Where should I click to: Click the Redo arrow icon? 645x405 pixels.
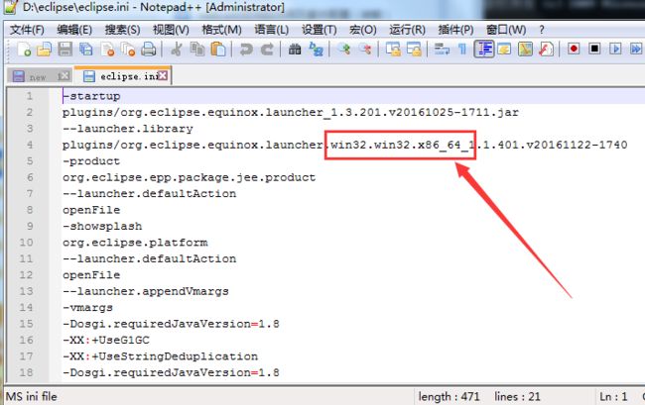click(267, 50)
